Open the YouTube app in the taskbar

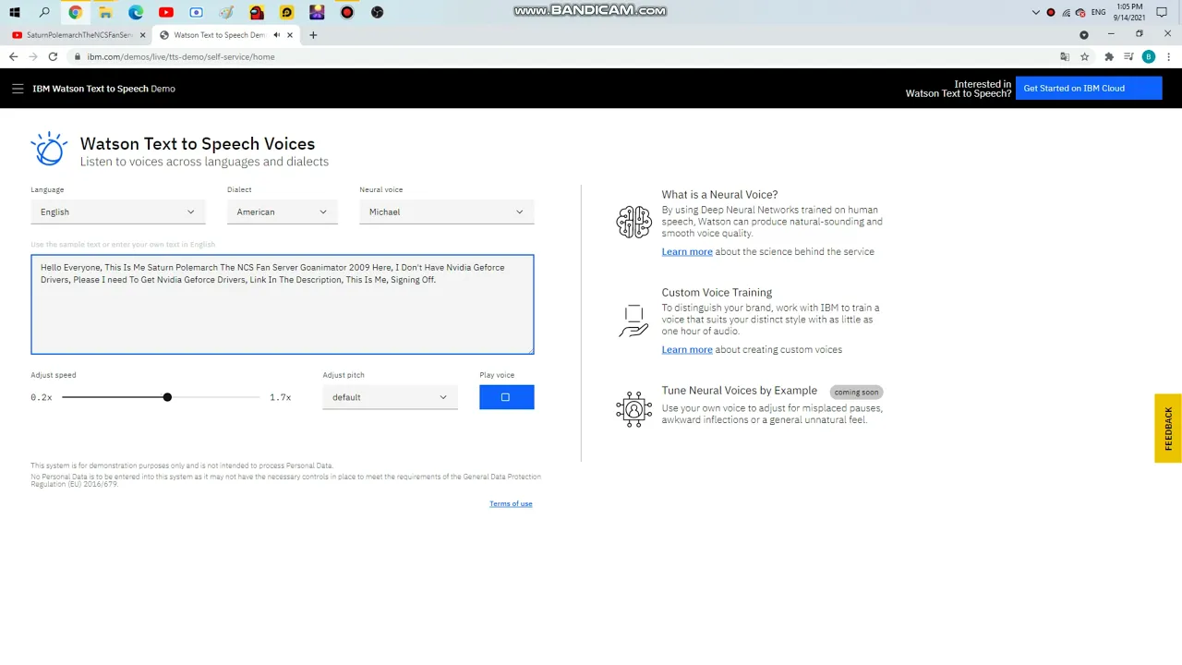click(166, 12)
